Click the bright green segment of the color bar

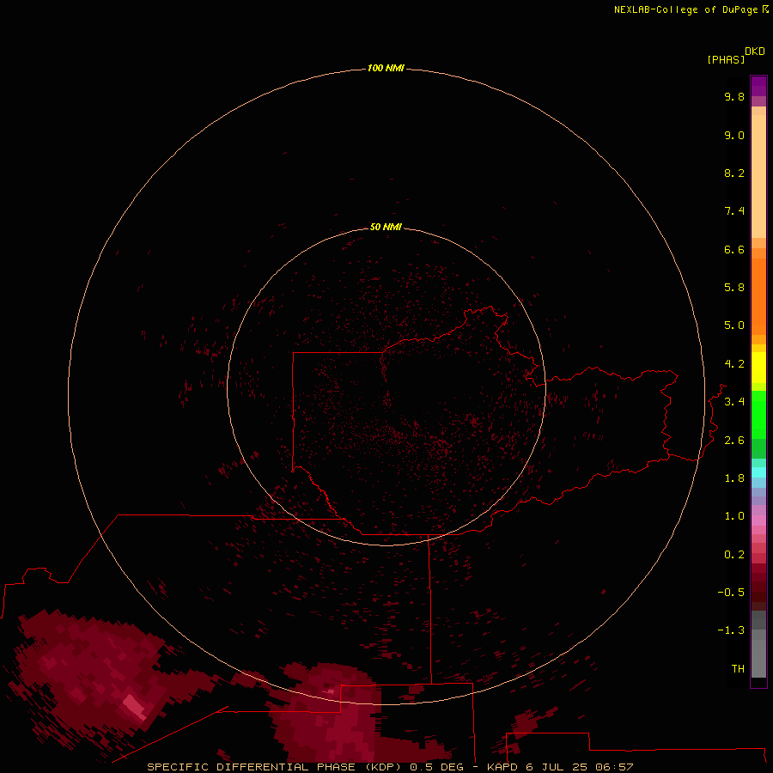[758, 414]
